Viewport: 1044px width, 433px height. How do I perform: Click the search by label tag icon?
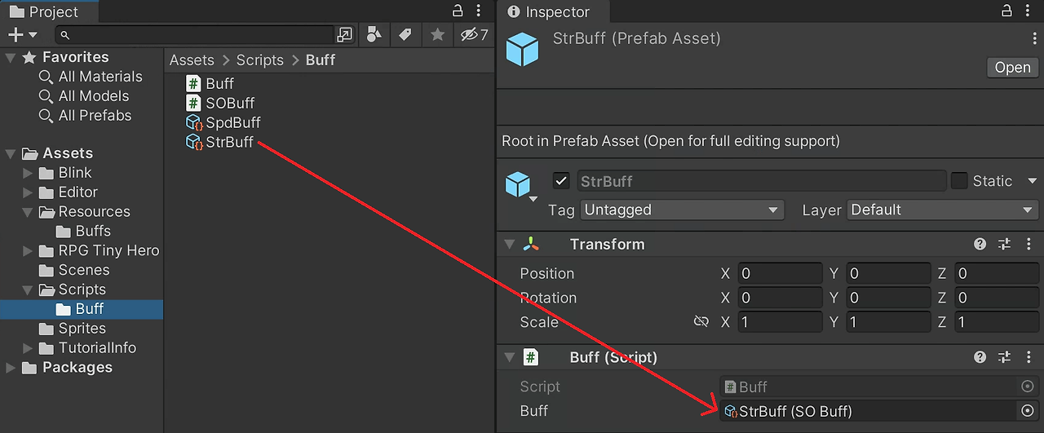coord(404,34)
